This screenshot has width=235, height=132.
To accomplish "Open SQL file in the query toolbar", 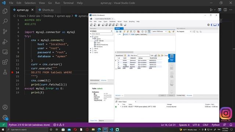I will pos(117,32).
